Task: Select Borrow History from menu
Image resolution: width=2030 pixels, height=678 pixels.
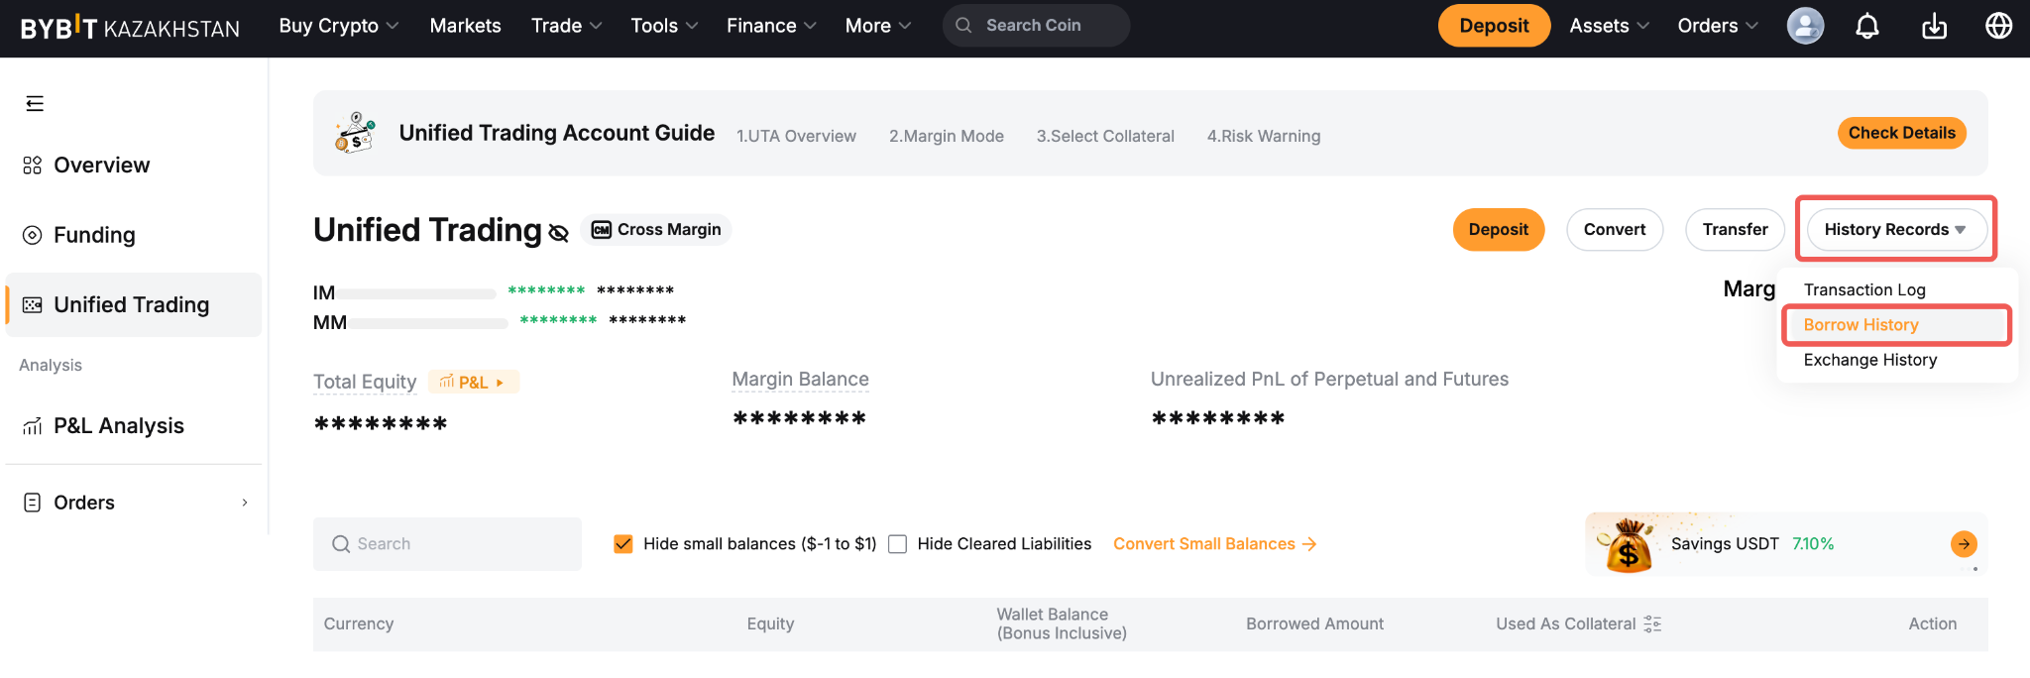Action: point(1861,325)
